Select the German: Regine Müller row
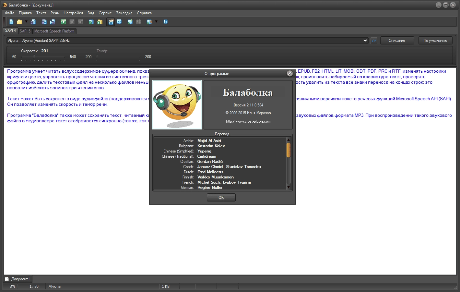This screenshot has width=460, height=292. point(220,188)
